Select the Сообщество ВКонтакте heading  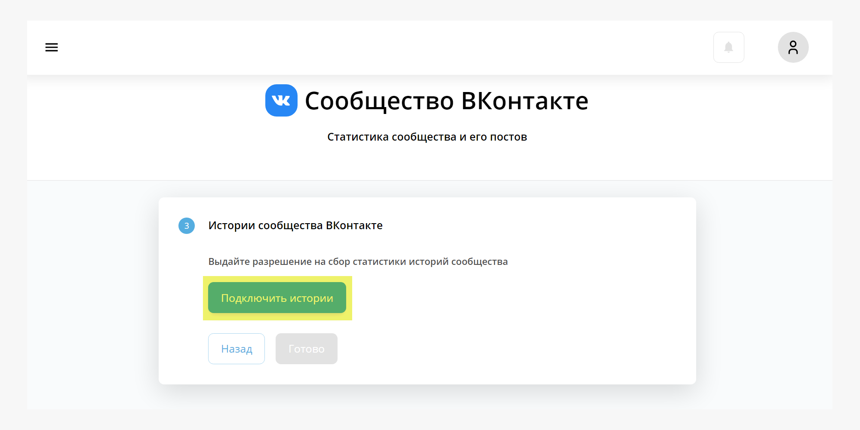(446, 101)
